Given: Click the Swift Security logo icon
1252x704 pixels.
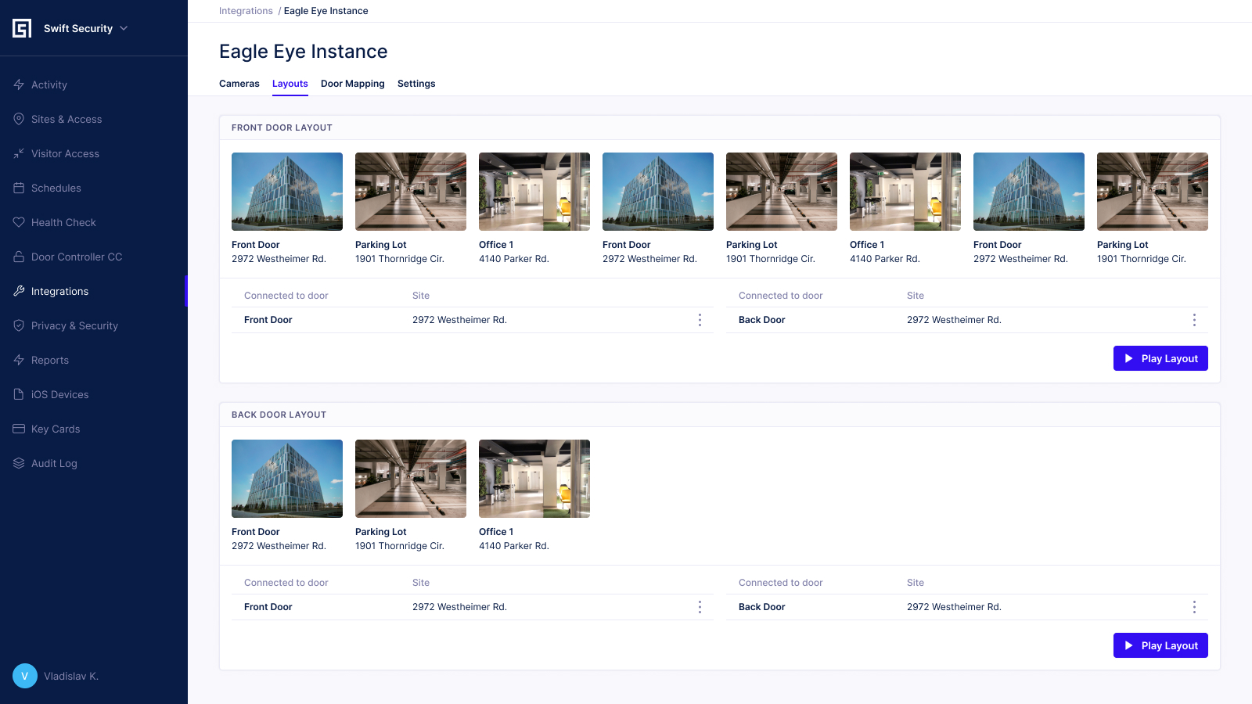Looking at the screenshot, I should (x=22, y=28).
